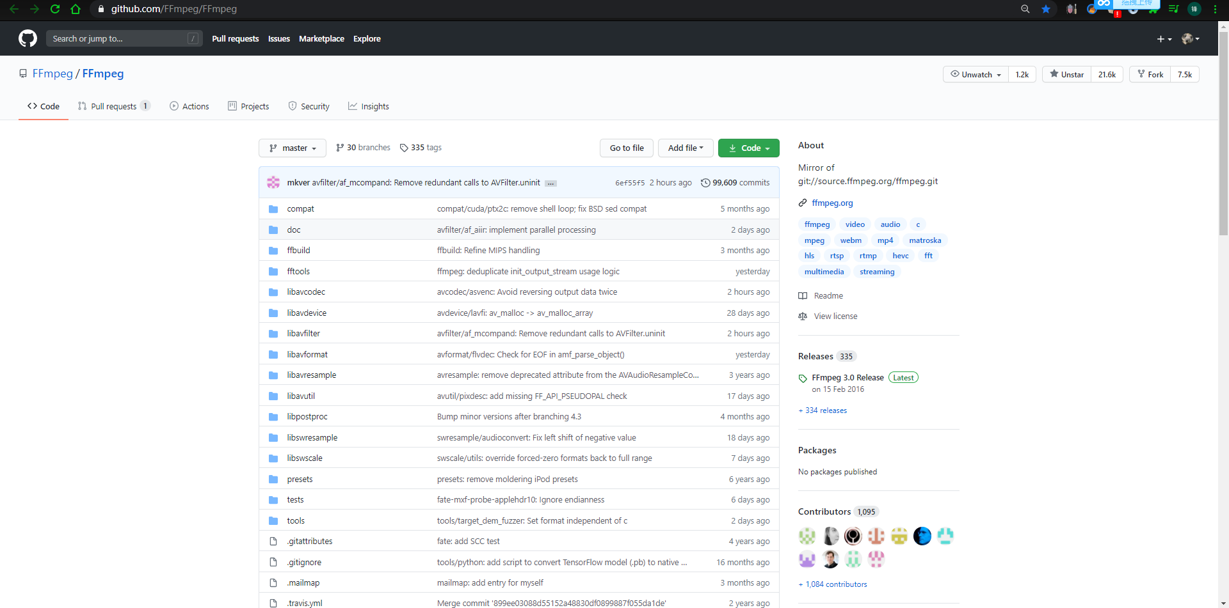Open the blue globe contributor avatar
This screenshot has height=608, width=1229.
pyautogui.click(x=922, y=536)
